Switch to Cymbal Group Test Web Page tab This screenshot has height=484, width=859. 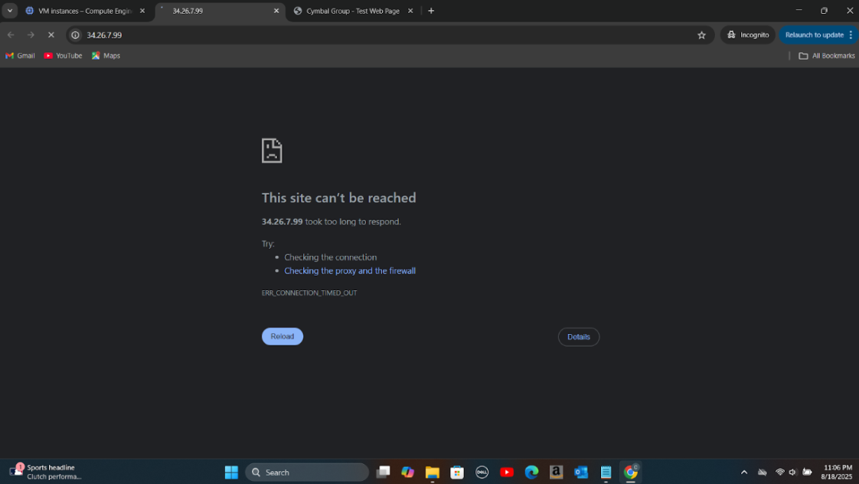click(x=351, y=11)
